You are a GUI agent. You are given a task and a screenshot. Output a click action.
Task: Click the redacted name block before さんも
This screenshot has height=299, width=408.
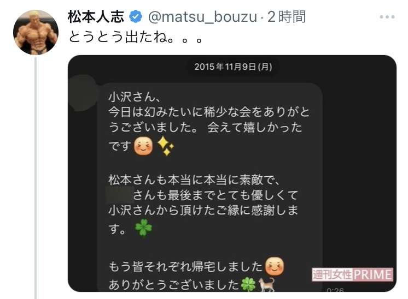point(120,194)
